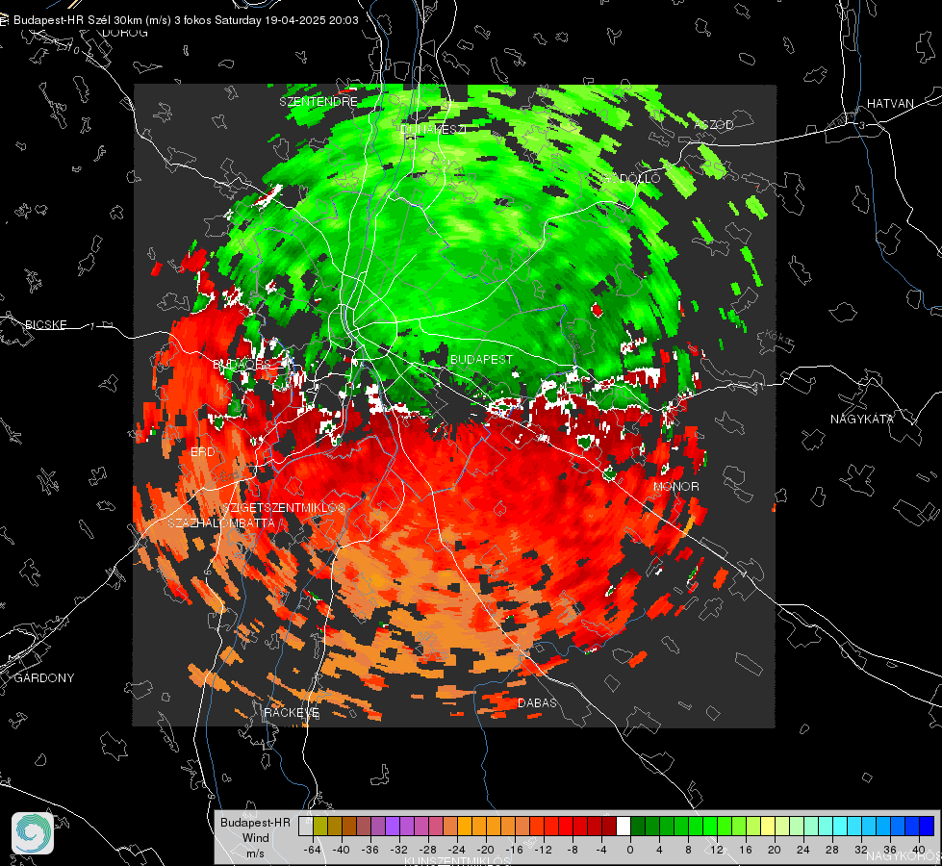This screenshot has height=866, width=942.
Task: Click the DUNAKESZI map label
Action: (x=434, y=129)
